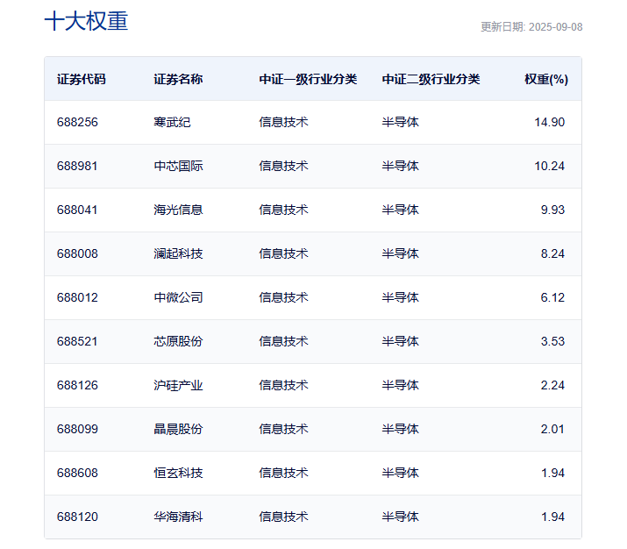Click the 中证二级行业分类 column header

431,79
